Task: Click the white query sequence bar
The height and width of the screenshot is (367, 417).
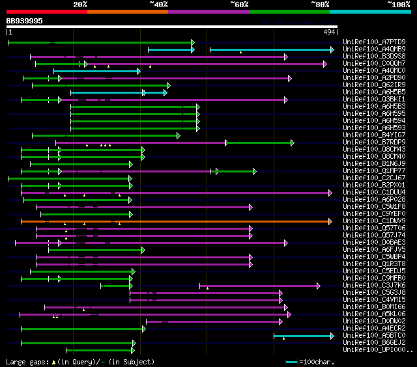Action: coord(172,27)
